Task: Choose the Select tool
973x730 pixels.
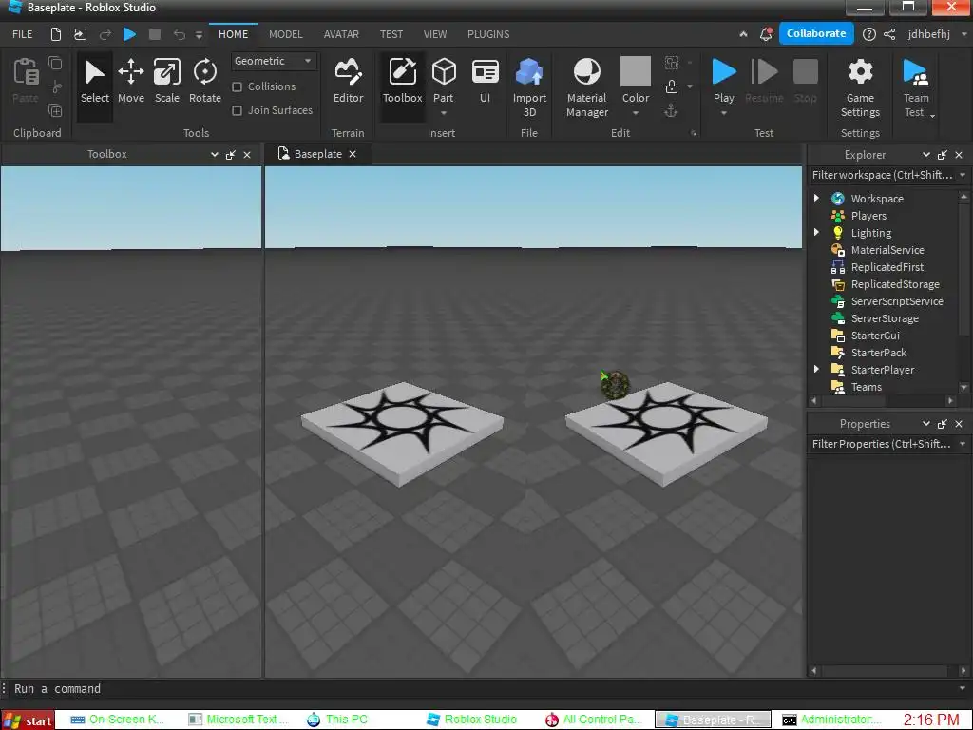Action: tap(94, 83)
